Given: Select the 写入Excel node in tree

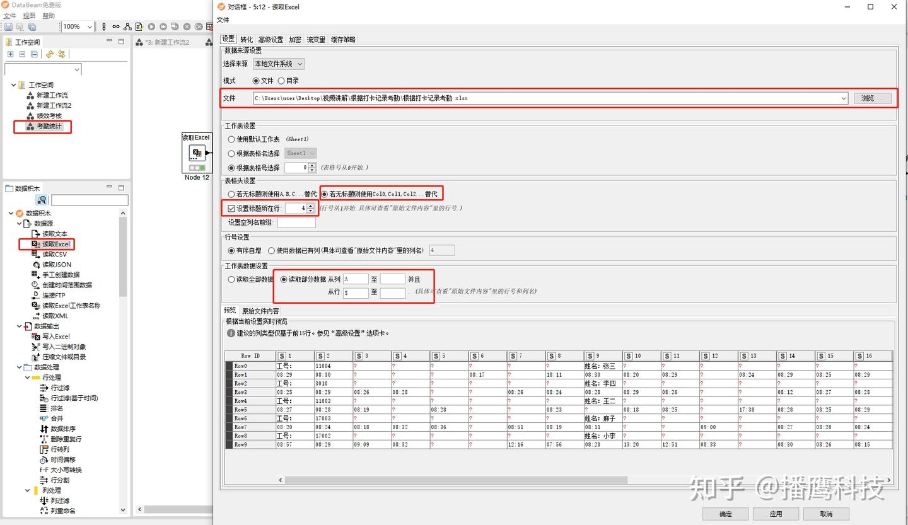Looking at the screenshot, I should tap(51, 337).
